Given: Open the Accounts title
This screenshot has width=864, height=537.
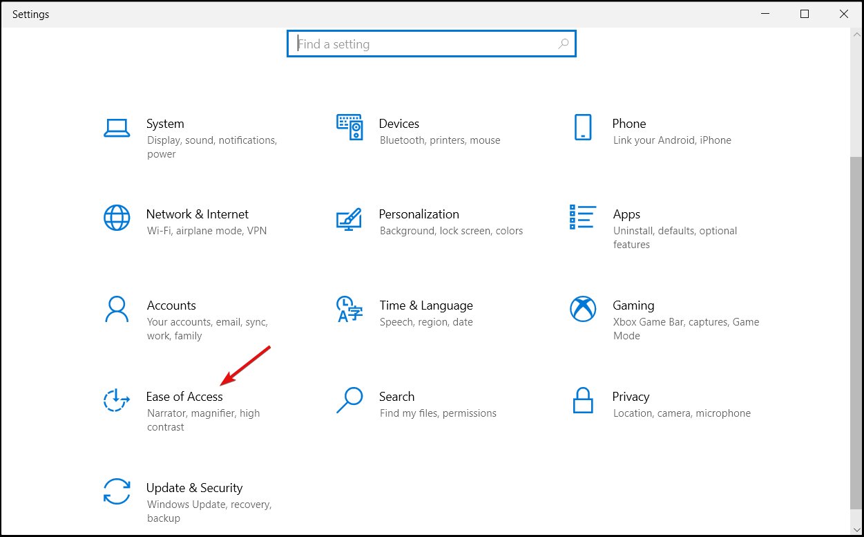Looking at the screenshot, I should tap(171, 305).
